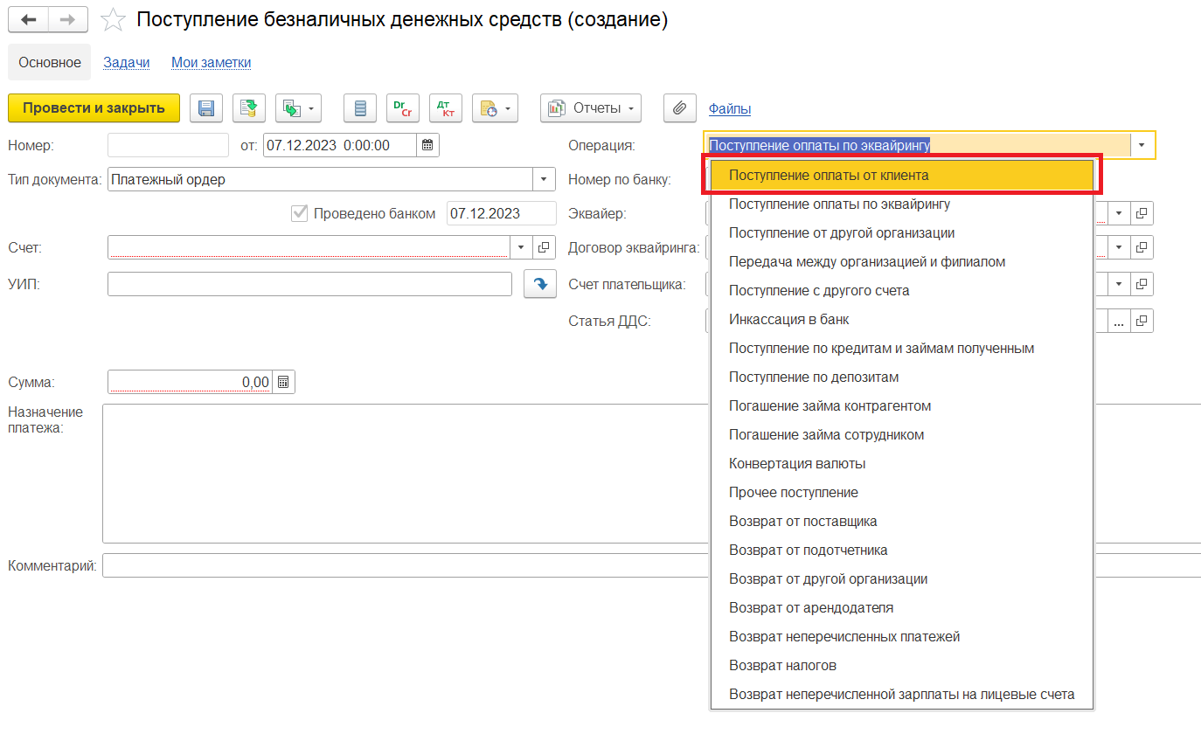Open calendar picker next to document date
Viewport: 1201px width, 734px height.
point(427,145)
